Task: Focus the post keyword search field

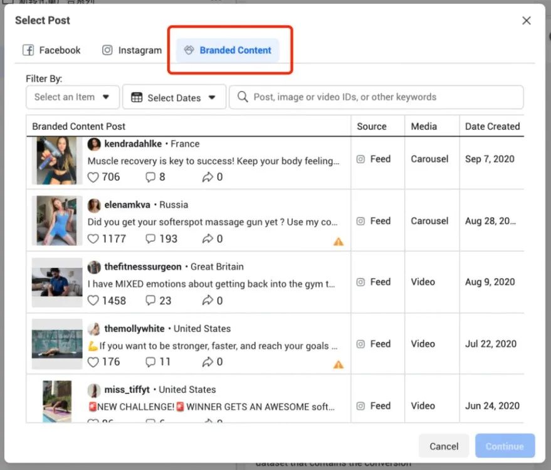Action: (x=382, y=97)
